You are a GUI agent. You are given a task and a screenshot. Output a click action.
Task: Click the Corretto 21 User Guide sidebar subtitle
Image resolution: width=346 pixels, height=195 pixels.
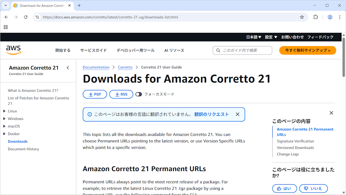pos(26,74)
